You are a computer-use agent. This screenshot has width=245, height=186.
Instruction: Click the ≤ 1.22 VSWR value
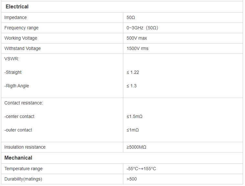133,72
